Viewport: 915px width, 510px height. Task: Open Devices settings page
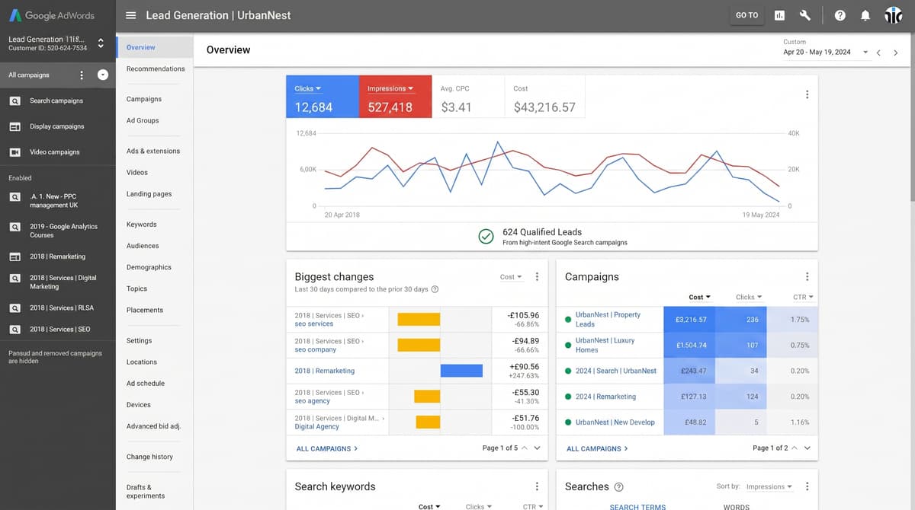139,405
